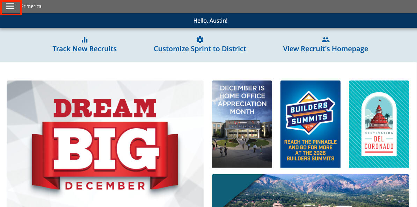The height and width of the screenshot is (207, 417).
Task: Click the DECEMBER text under the ribbon
Action: [x=105, y=185]
